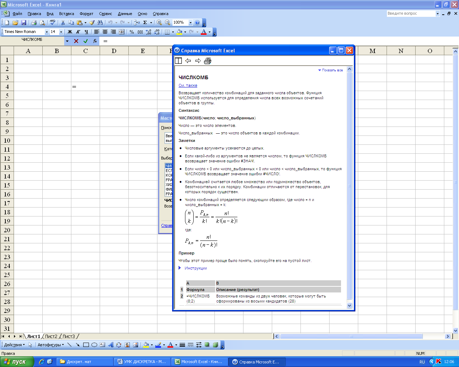Open Insert Function fx button
The width and height of the screenshot is (459, 367).
(x=95, y=41)
